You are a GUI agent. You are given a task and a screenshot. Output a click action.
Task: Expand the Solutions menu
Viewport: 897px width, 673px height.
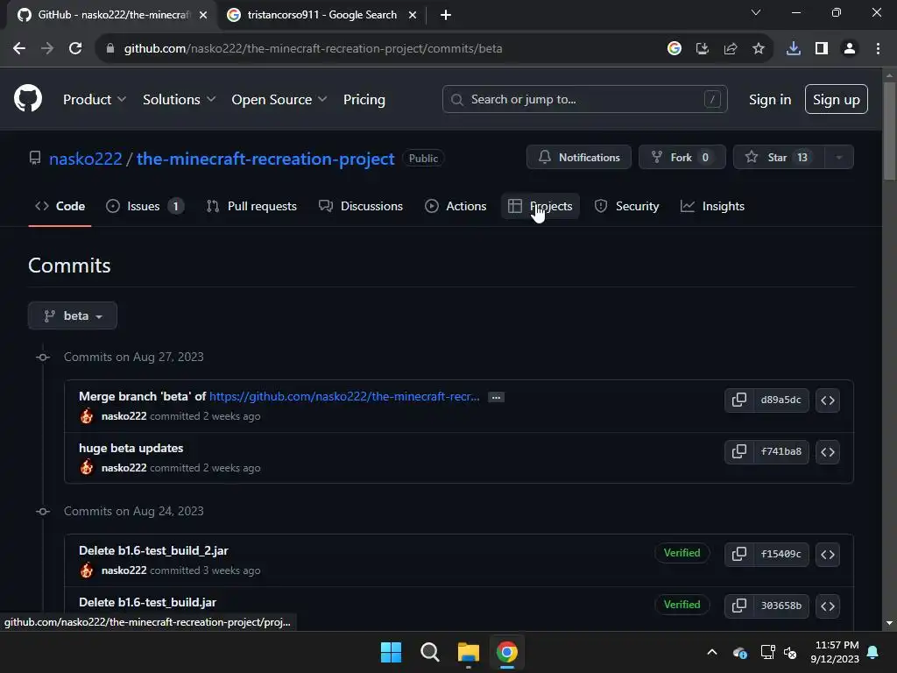[x=179, y=100]
